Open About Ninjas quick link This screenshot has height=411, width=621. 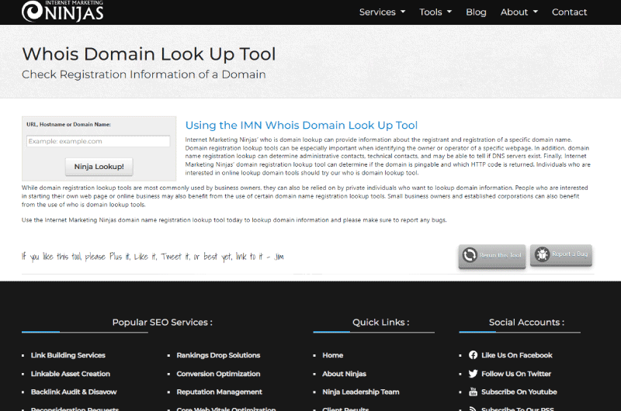(344, 374)
